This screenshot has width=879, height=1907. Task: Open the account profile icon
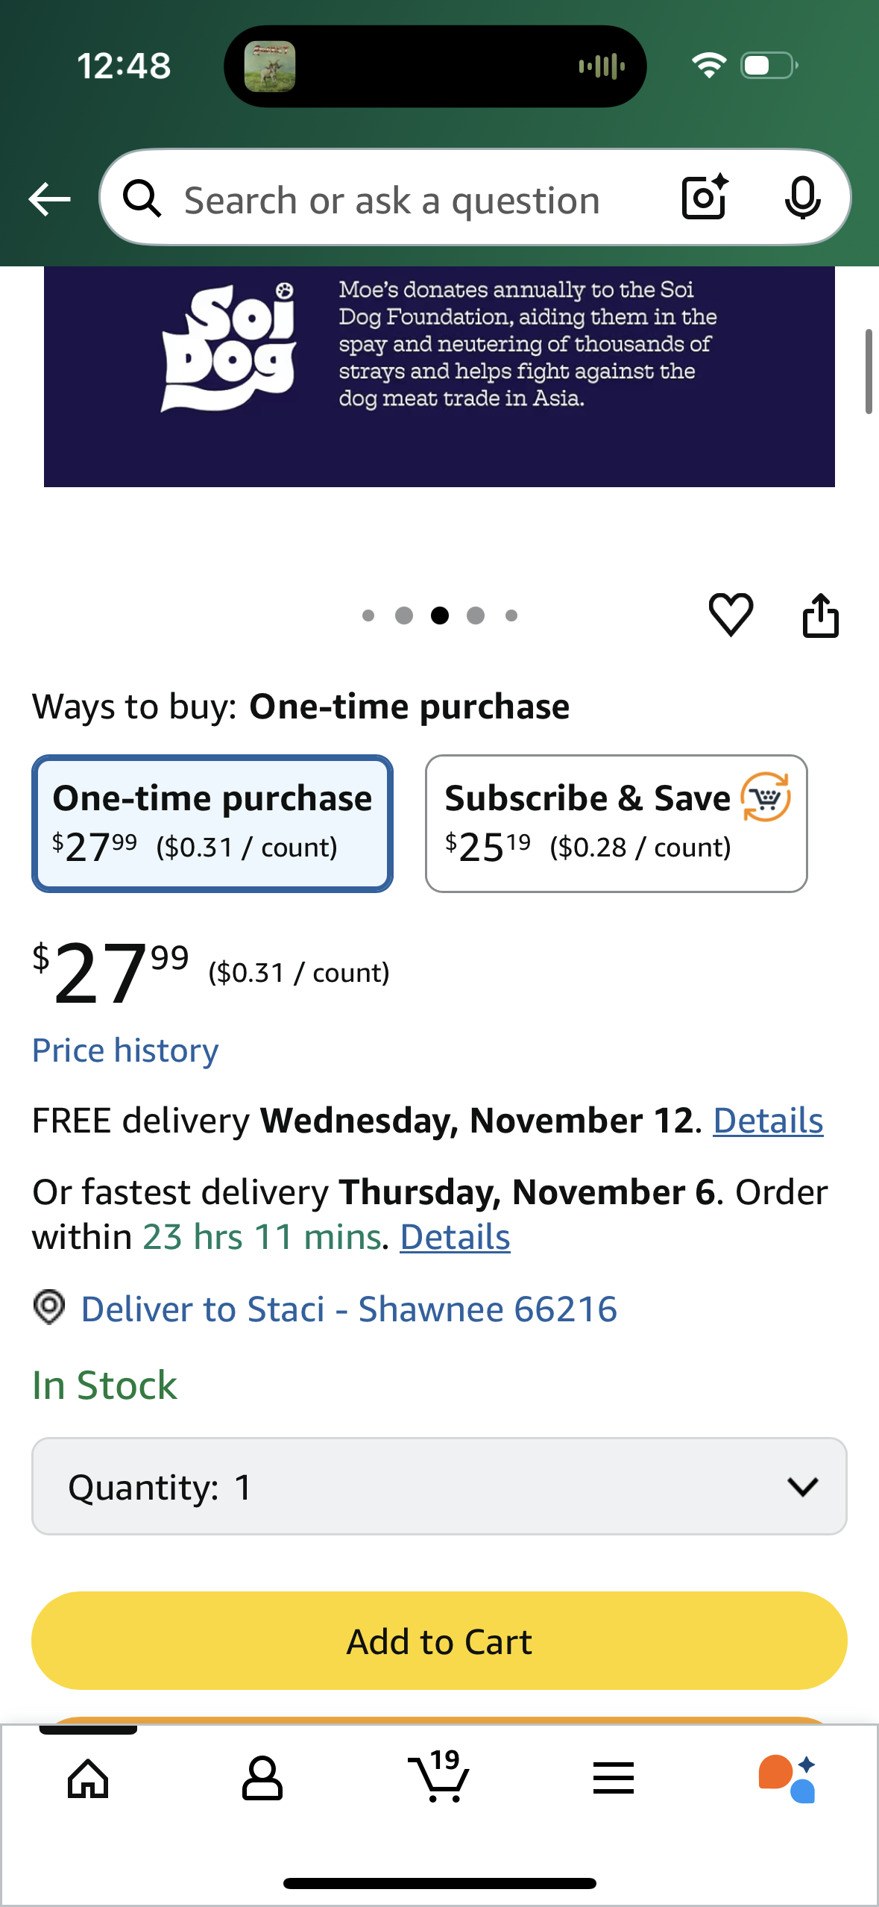[x=262, y=1779]
